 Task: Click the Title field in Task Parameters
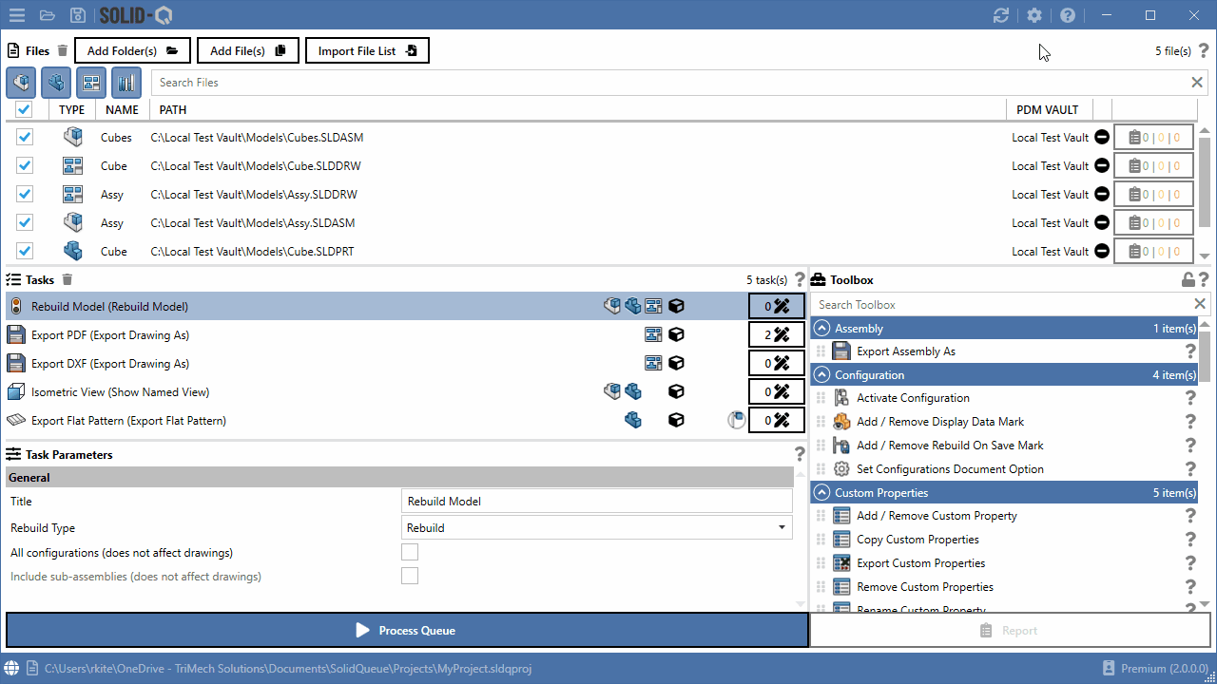click(597, 502)
